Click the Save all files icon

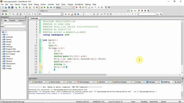tap(12, 7)
